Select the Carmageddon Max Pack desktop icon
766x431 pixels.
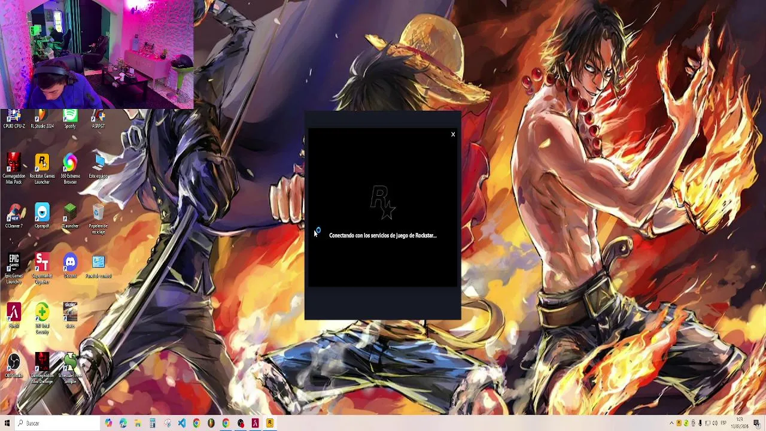coord(14,169)
